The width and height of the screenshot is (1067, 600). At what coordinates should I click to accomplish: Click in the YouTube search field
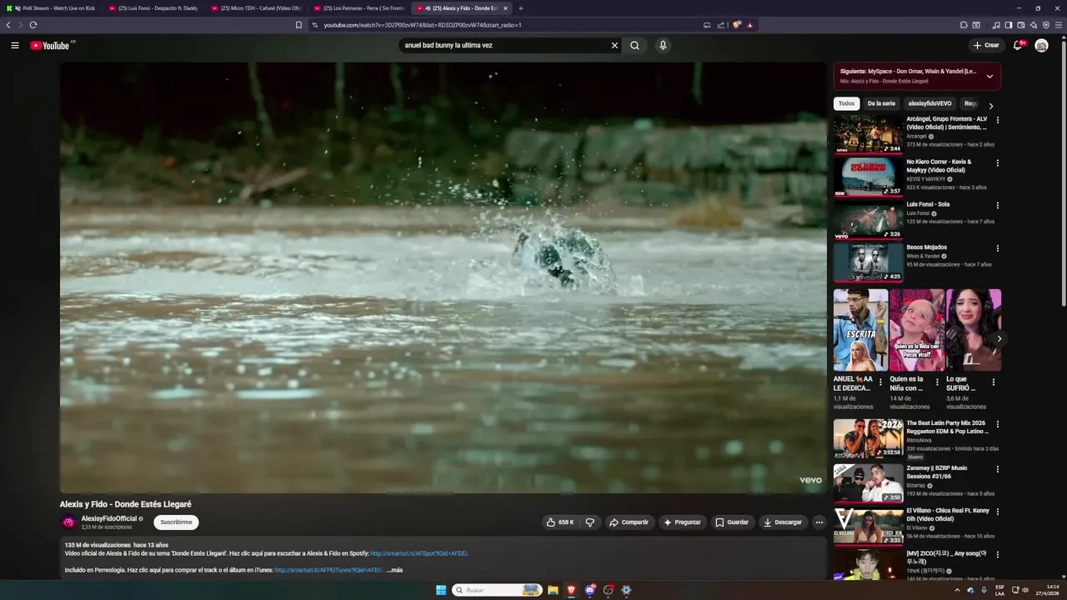coord(504,45)
